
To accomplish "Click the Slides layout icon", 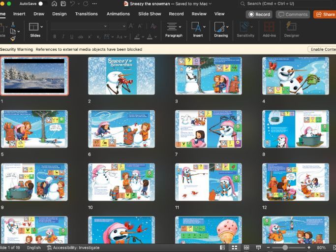I will (33, 27).
